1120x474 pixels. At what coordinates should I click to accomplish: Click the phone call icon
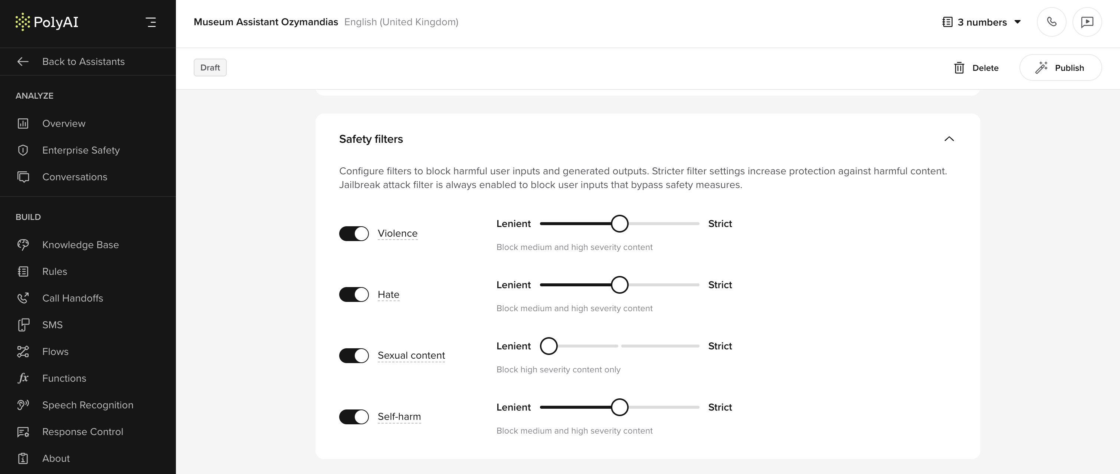coord(1052,22)
